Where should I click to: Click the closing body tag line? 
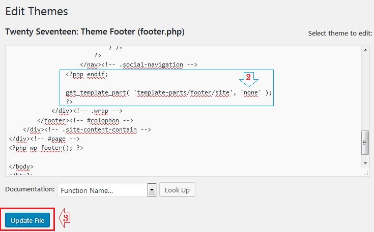pyautogui.click(x=21, y=166)
